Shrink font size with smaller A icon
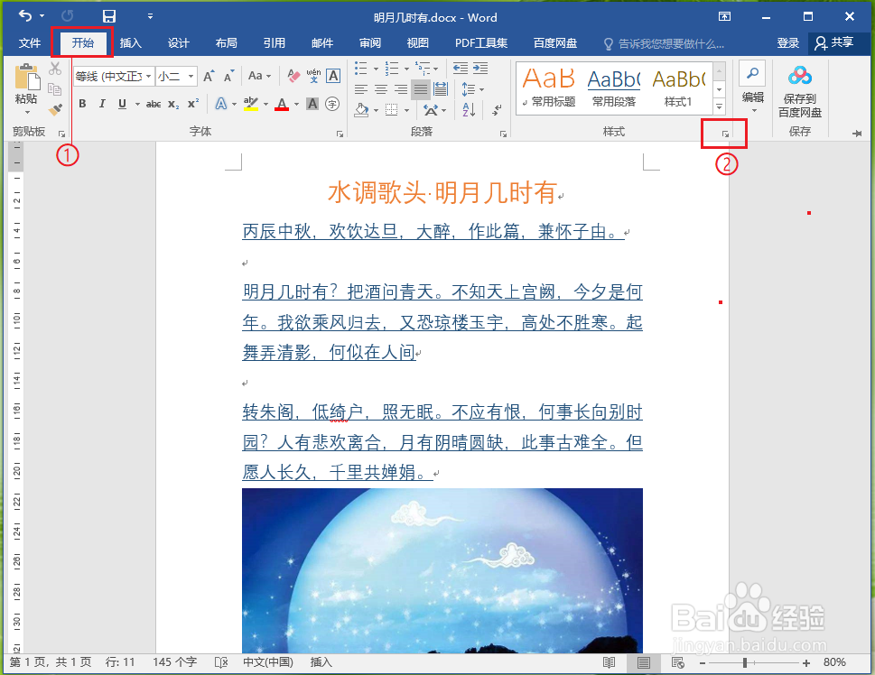 point(228,76)
